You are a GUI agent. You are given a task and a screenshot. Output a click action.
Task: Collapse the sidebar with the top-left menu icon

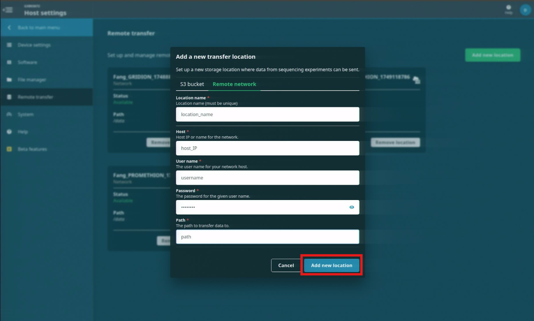click(7, 10)
